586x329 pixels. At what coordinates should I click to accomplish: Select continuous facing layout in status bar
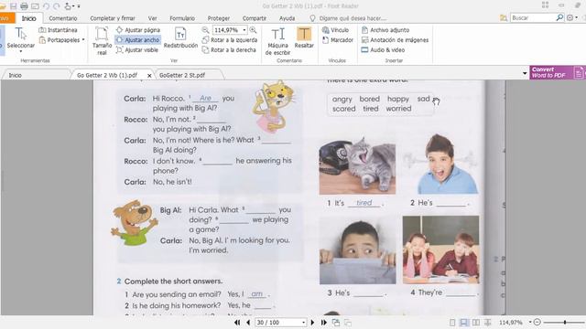click(x=487, y=323)
